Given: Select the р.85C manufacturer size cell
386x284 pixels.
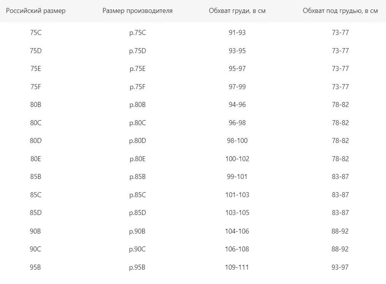Looking at the screenshot, I should tap(137, 195).
